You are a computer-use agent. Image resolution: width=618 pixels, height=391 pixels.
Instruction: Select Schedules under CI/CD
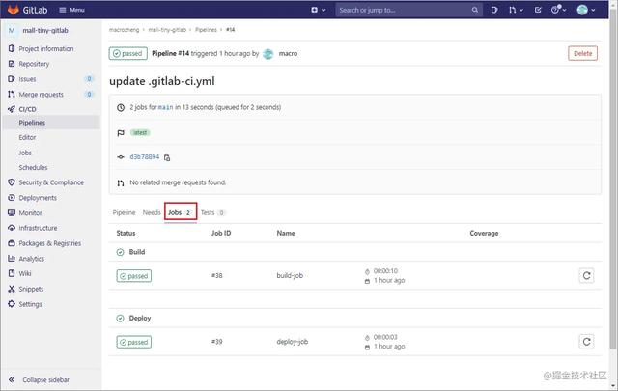(x=33, y=168)
